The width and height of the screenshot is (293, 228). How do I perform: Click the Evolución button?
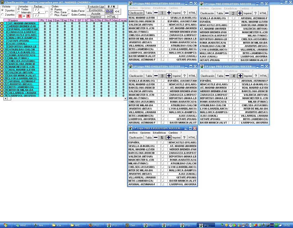(96, 10)
